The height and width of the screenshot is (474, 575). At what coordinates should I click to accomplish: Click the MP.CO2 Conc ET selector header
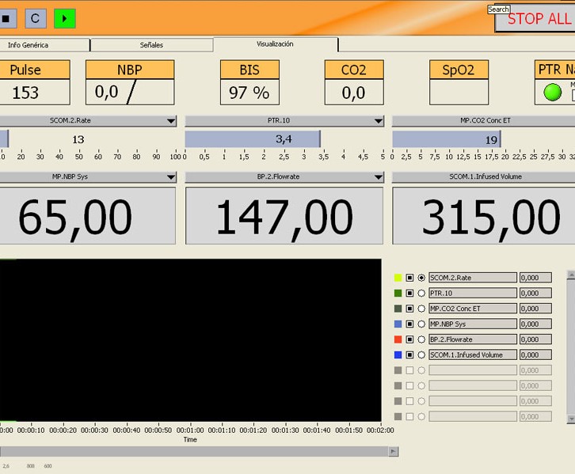click(484, 120)
